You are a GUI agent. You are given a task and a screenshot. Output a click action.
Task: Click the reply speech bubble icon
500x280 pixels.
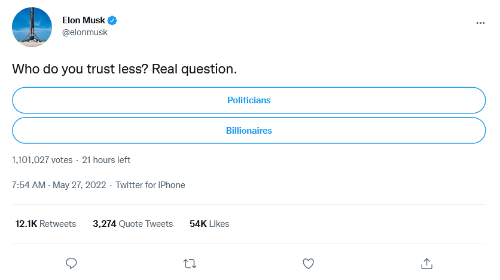71,263
